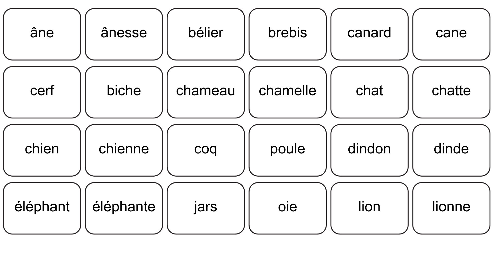Pick the 'jars' tile
This screenshot has width=494, height=278.
click(x=206, y=208)
